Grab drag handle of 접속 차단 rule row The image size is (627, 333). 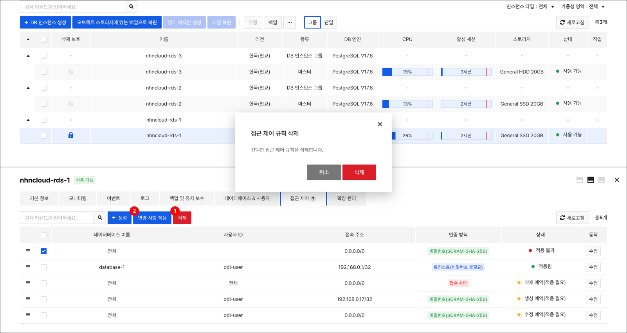pyautogui.click(x=28, y=283)
